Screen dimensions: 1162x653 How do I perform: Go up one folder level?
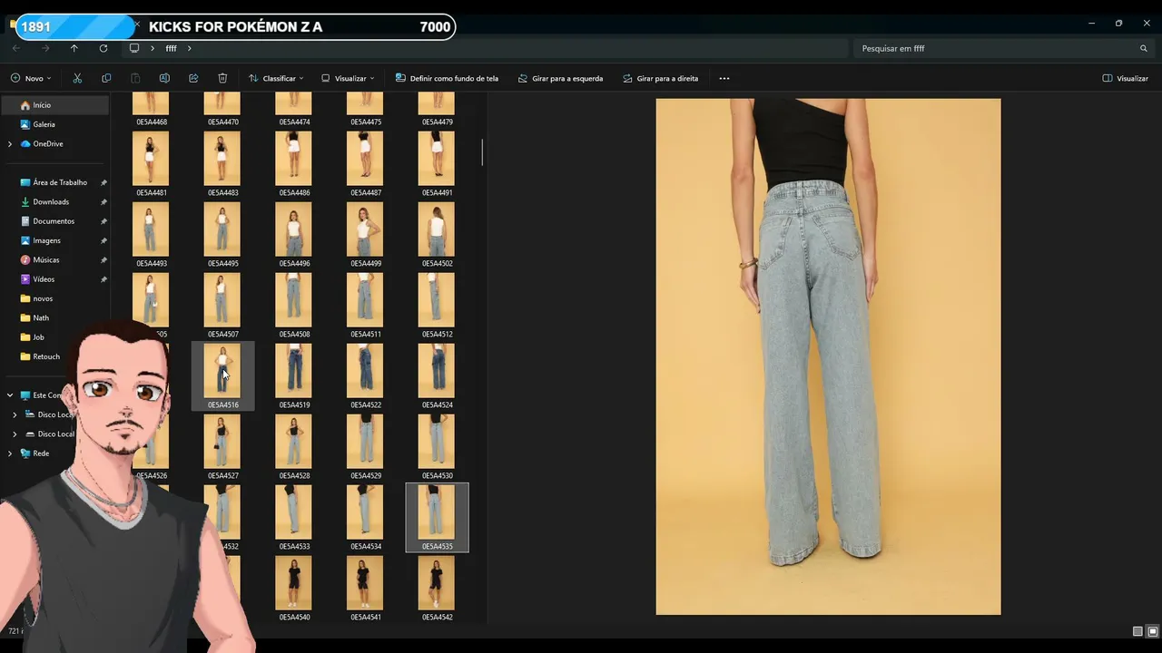[x=74, y=48]
